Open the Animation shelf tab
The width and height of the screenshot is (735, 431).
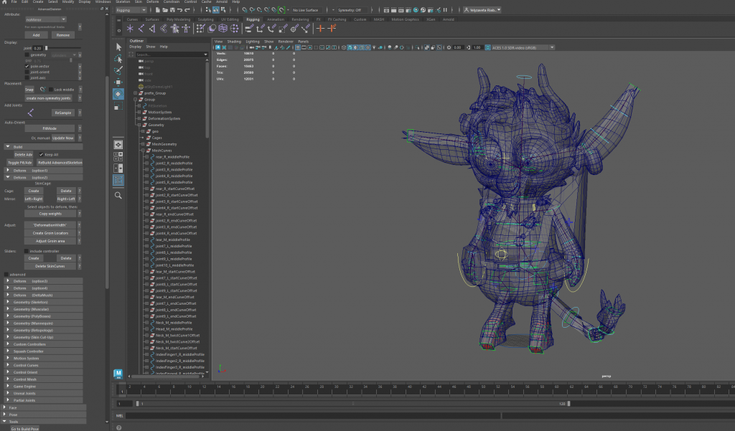point(275,19)
